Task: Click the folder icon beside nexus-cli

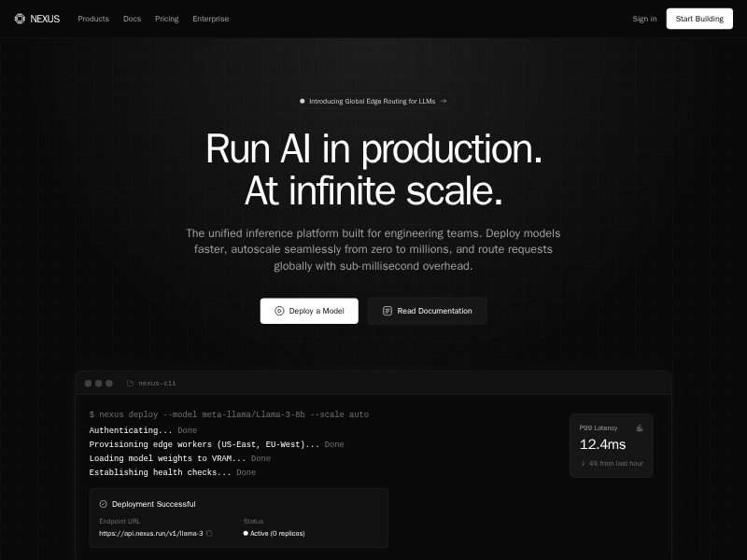Action: click(131, 382)
